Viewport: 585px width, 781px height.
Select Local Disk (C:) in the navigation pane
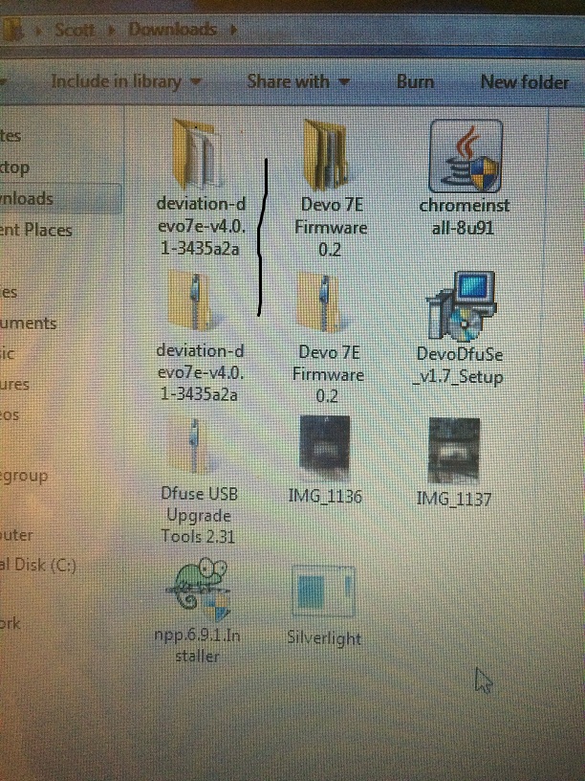pyautogui.click(x=38, y=565)
